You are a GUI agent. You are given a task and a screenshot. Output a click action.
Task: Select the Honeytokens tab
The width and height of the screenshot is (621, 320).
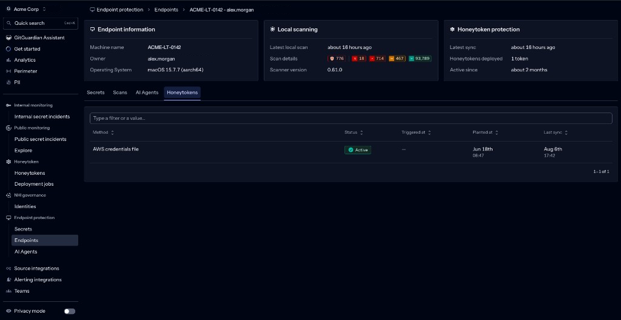(182, 93)
